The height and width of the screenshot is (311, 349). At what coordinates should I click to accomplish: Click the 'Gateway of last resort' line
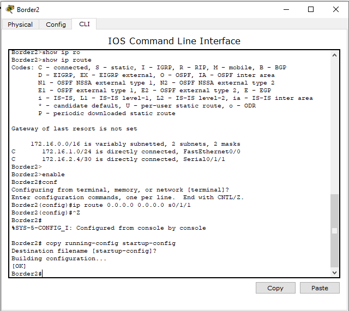coord(74,129)
